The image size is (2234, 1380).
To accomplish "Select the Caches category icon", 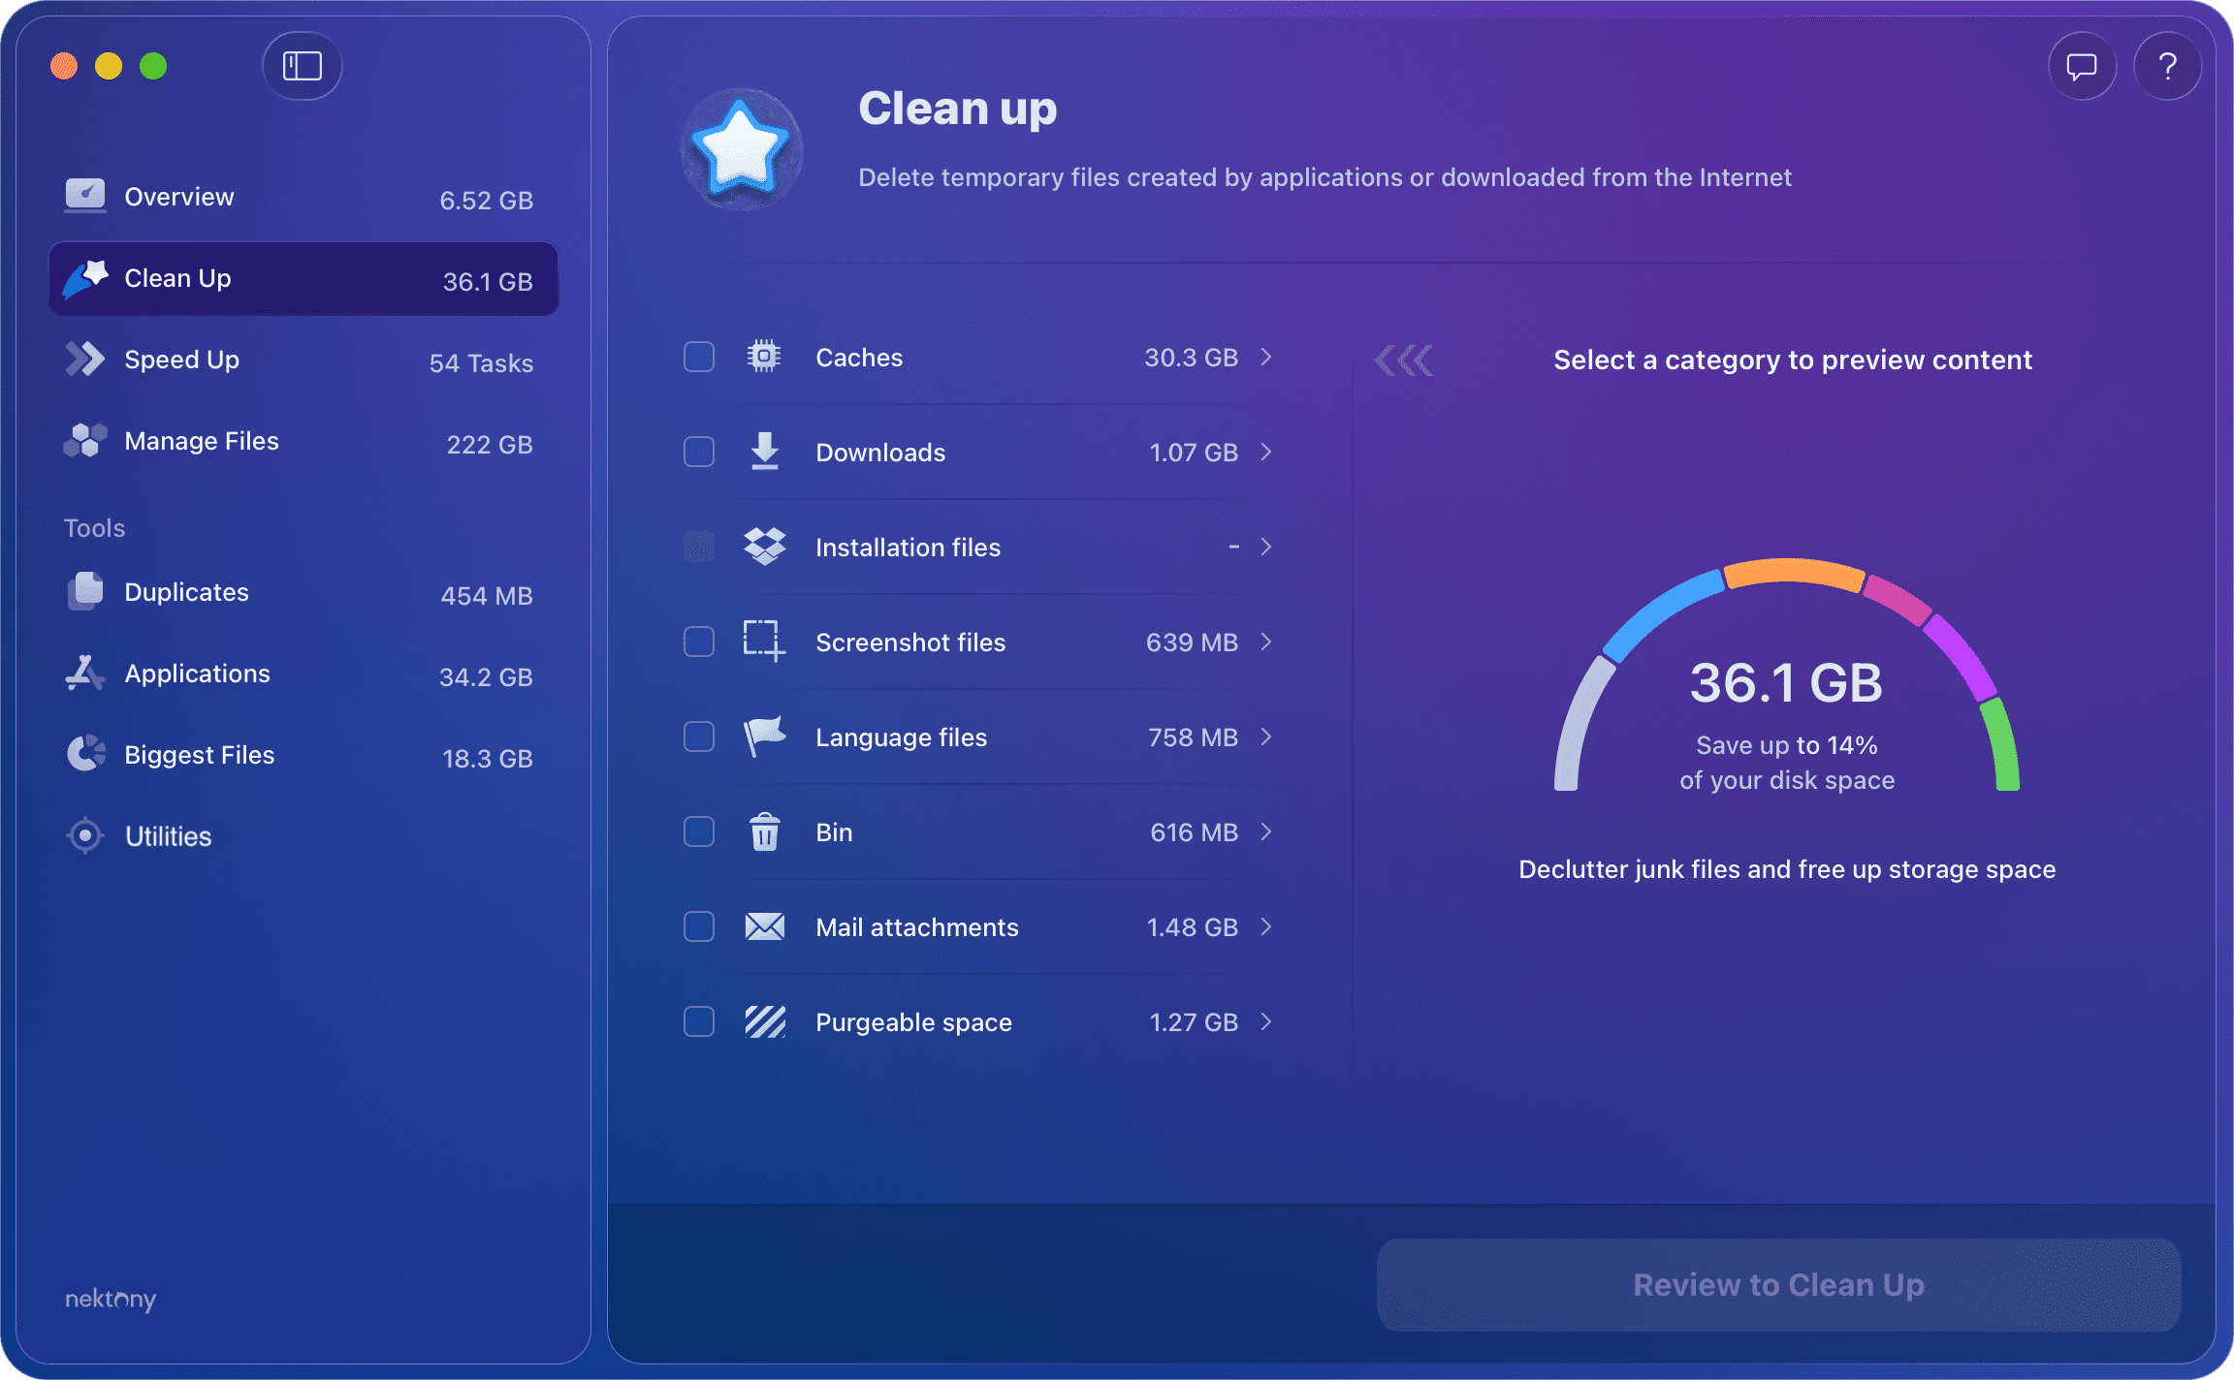I will pyautogui.click(x=765, y=357).
